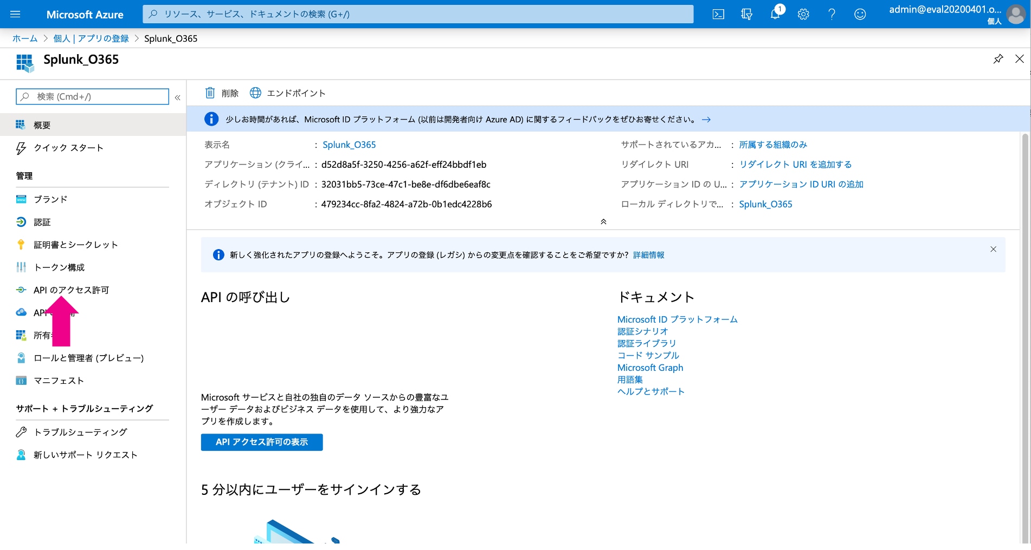Dismiss the welcome info banner

[x=993, y=249]
